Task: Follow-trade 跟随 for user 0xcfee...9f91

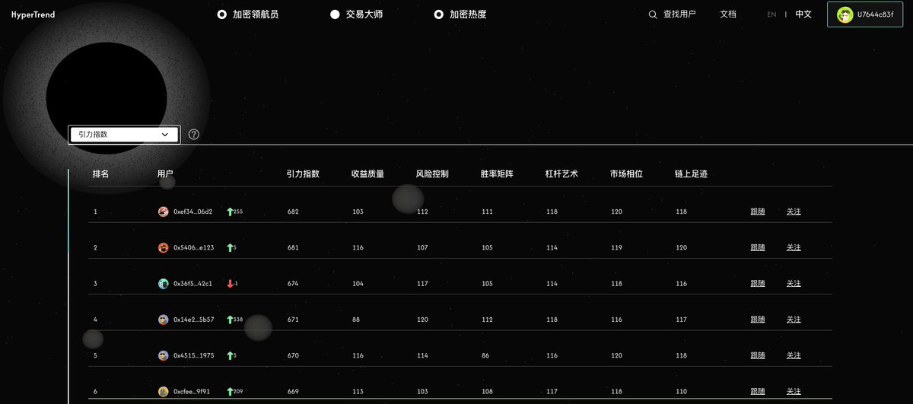Action: 757,392
